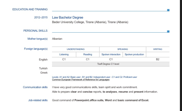This screenshot has width=182, height=111.
Task: Click the Beder University College line
Action: [90, 22]
